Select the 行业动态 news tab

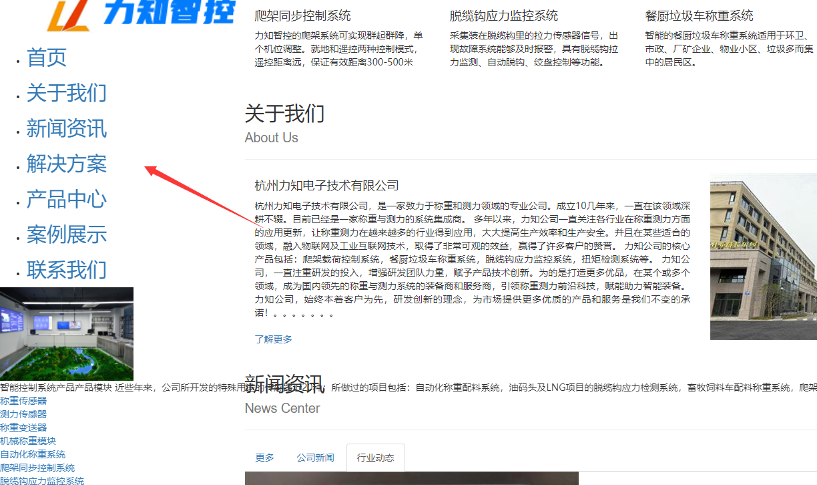(375, 458)
